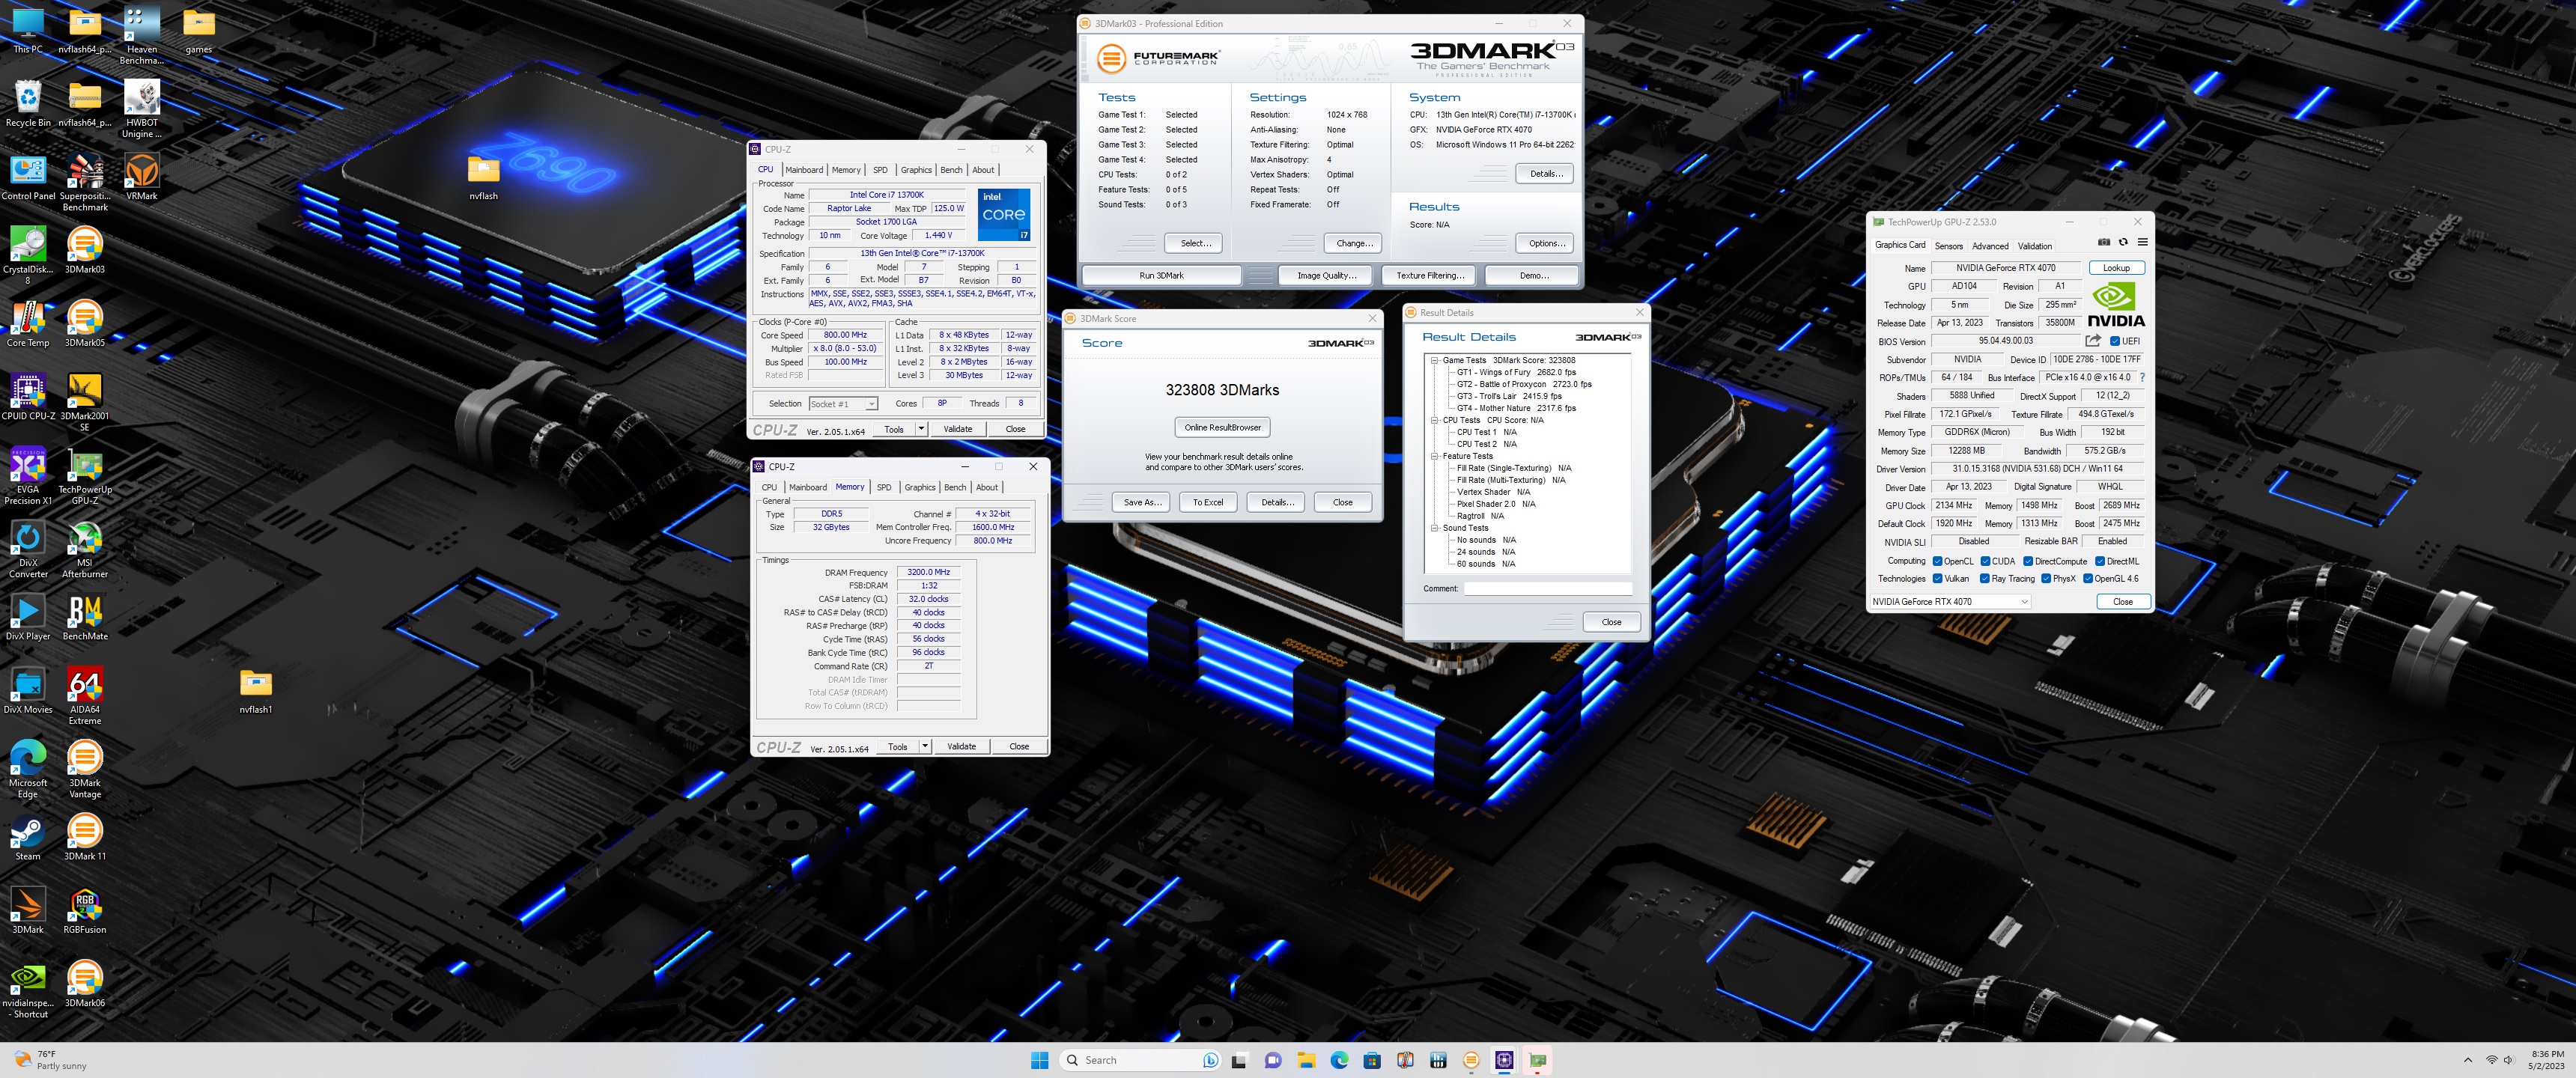This screenshot has height=1078, width=2576.
Task: Select GT1 - Wings of Fury result row
Action: coord(1516,372)
